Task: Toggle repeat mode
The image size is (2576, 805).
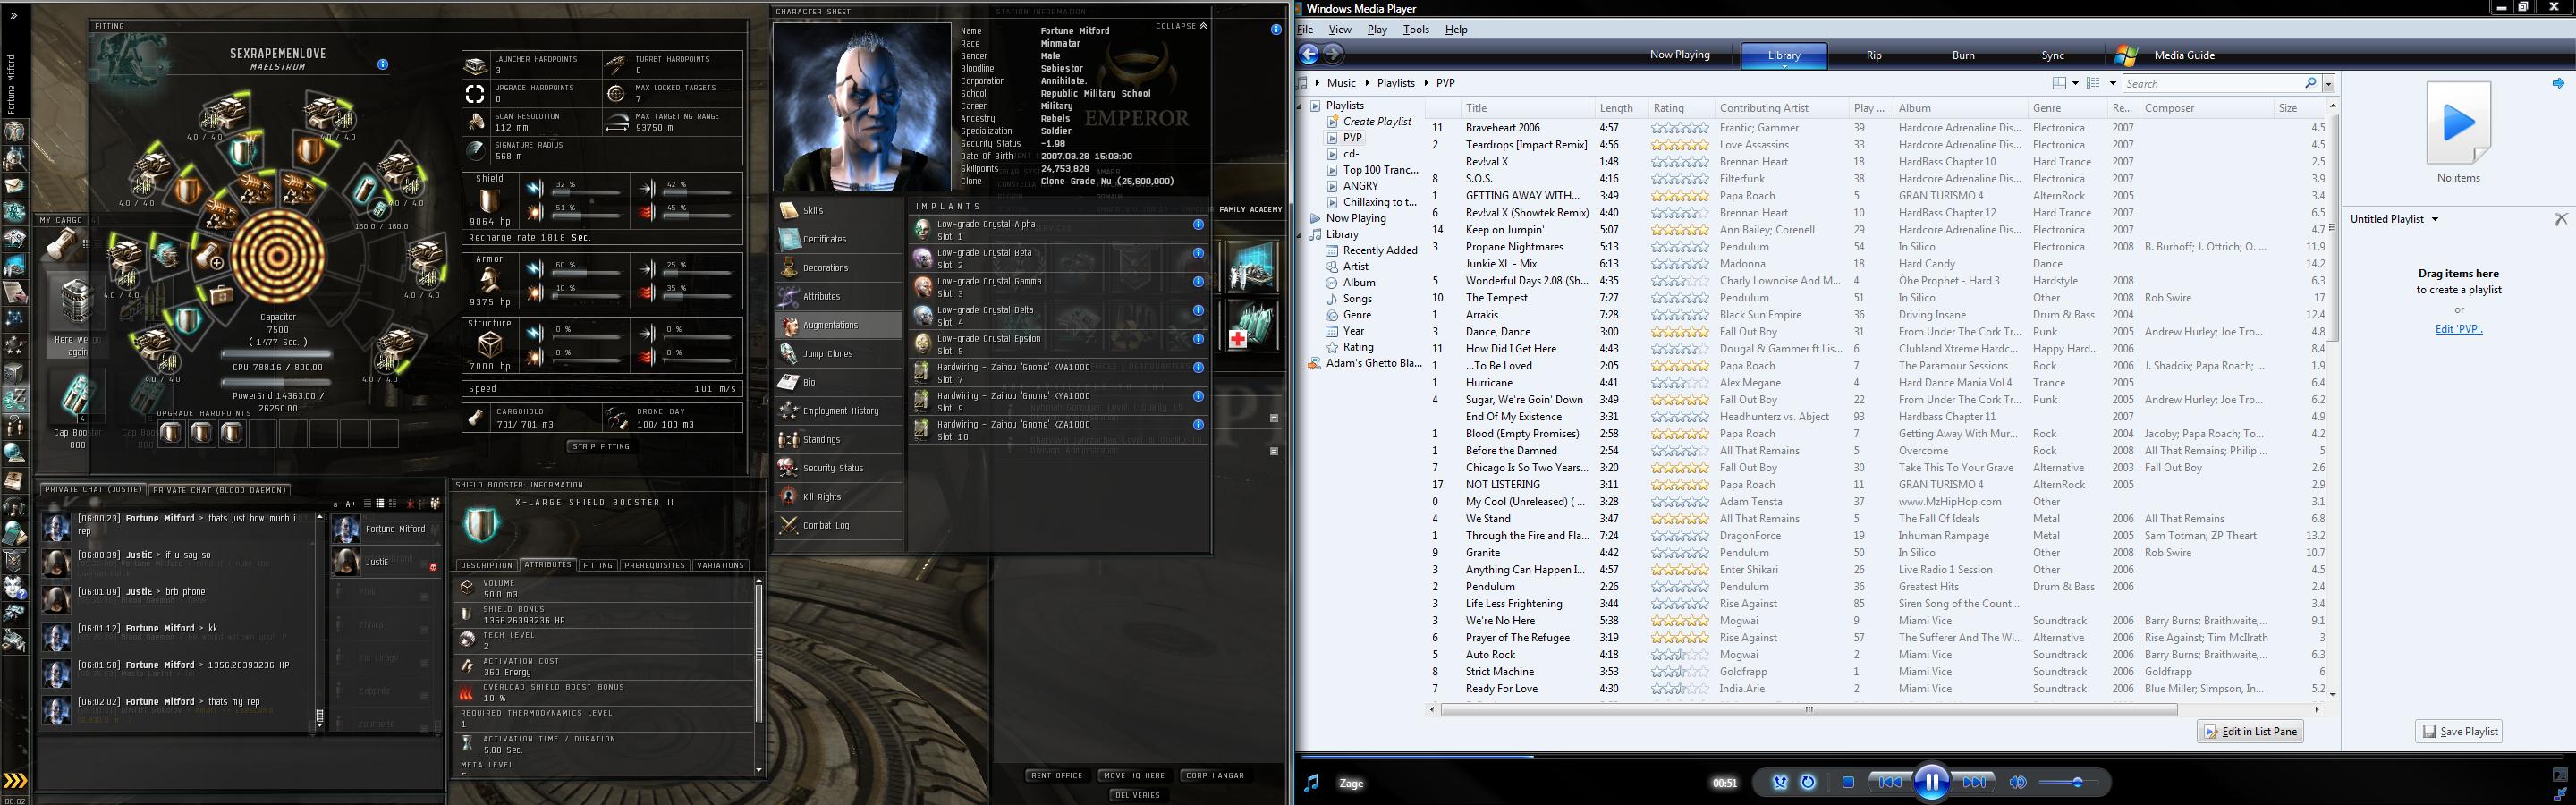Action: pyautogui.click(x=1808, y=782)
